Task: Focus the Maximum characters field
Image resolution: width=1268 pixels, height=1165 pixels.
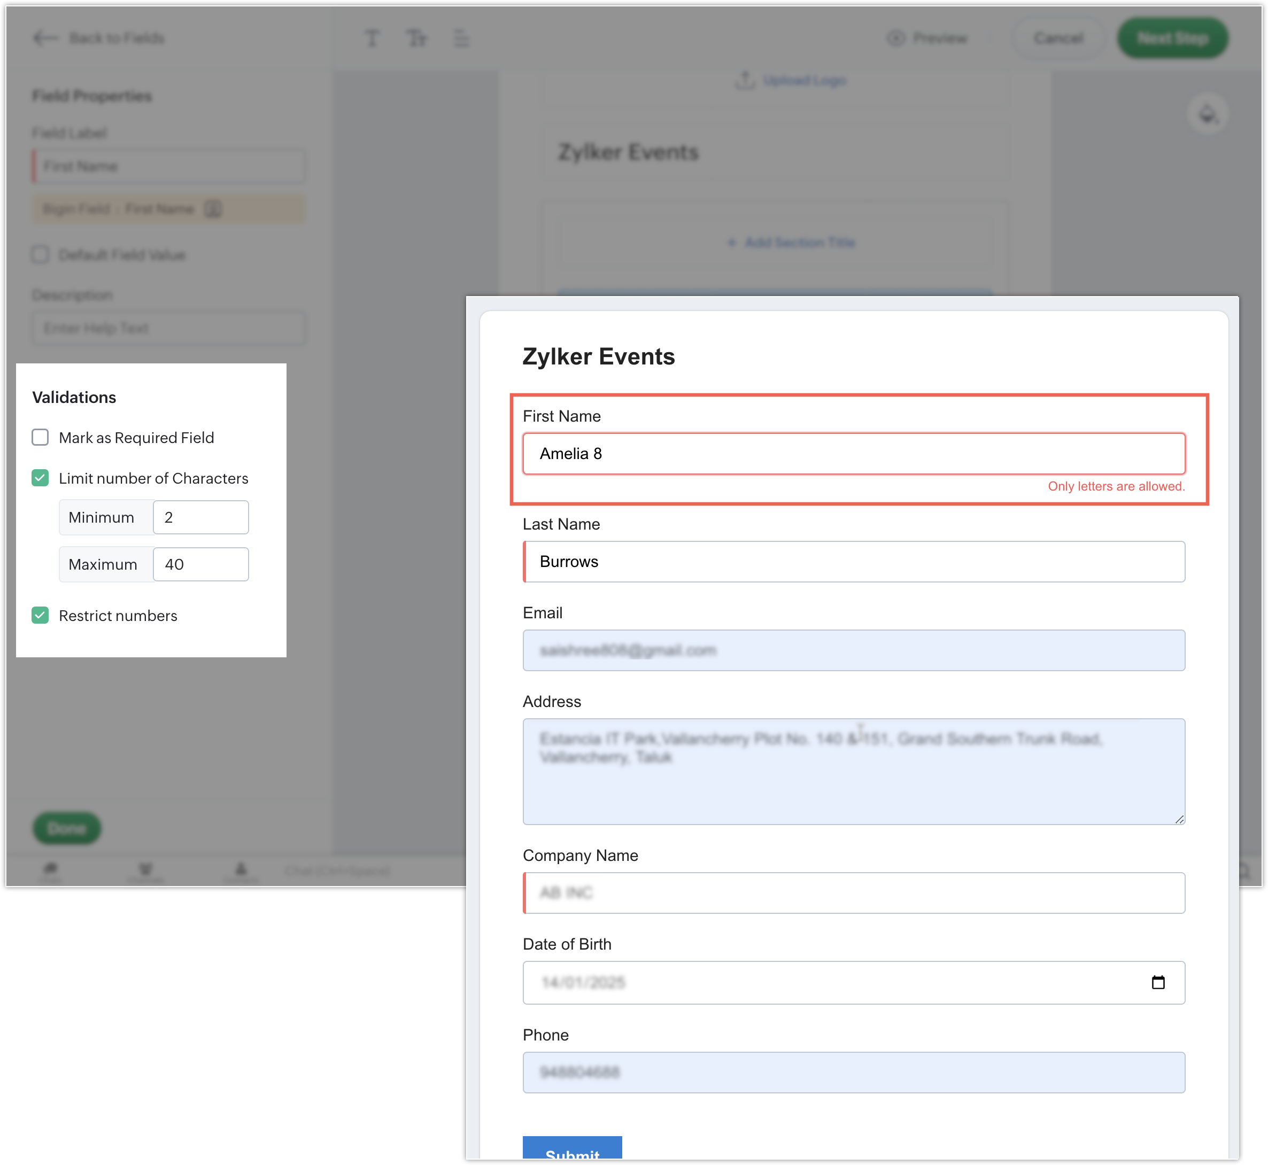Action: coord(200,564)
